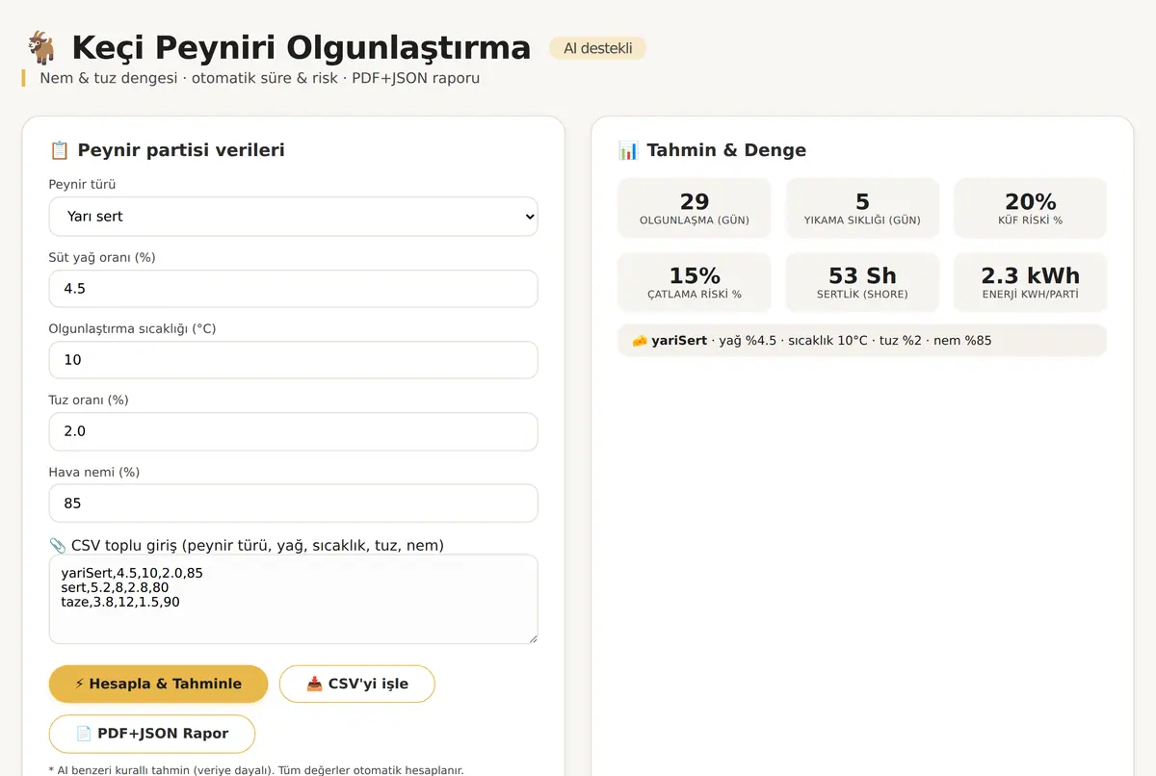Image resolution: width=1156 pixels, height=776 pixels.
Task: Select the Tuz oranı field showing 2.0
Action: coord(294,431)
